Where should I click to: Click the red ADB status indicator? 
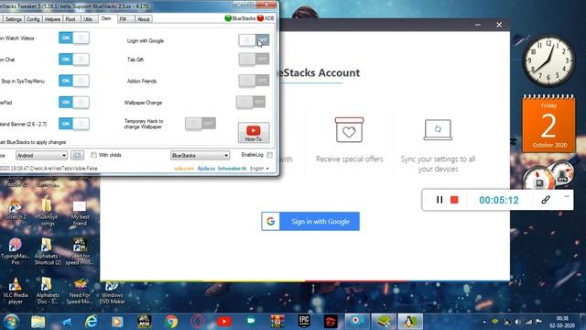[260, 18]
